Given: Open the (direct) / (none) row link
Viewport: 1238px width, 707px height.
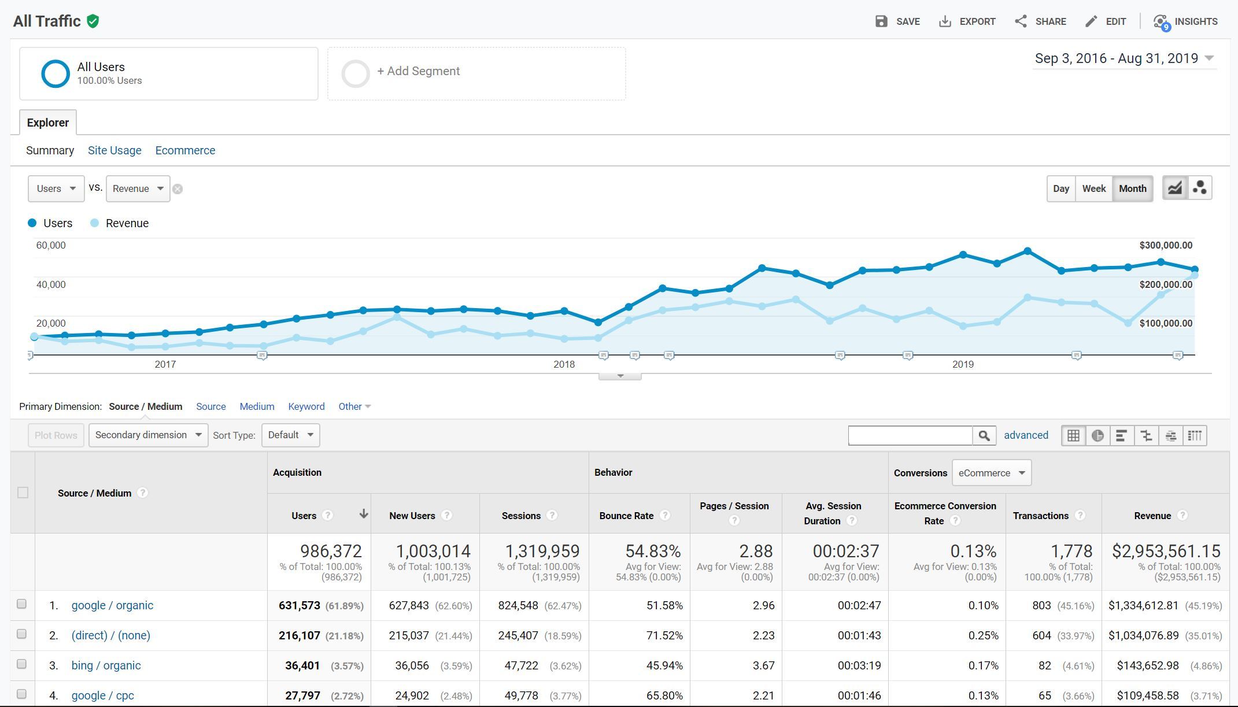Looking at the screenshot, I should [110, 635].
